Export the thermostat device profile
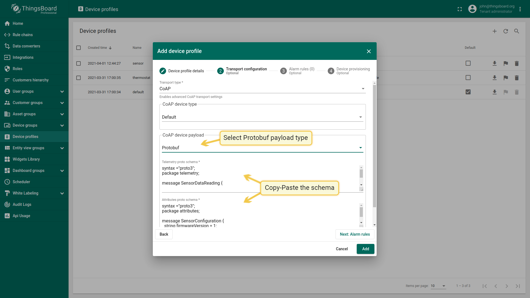 pos(495,78)
